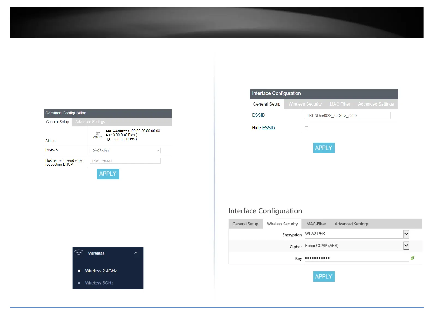
Task: Open the Encryption WPA2-PSK dropdown
Action: tap(357, 234)
